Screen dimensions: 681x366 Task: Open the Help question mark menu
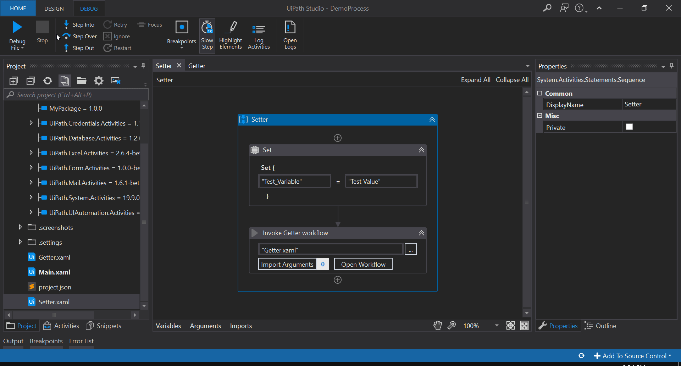tap(581, 8)
